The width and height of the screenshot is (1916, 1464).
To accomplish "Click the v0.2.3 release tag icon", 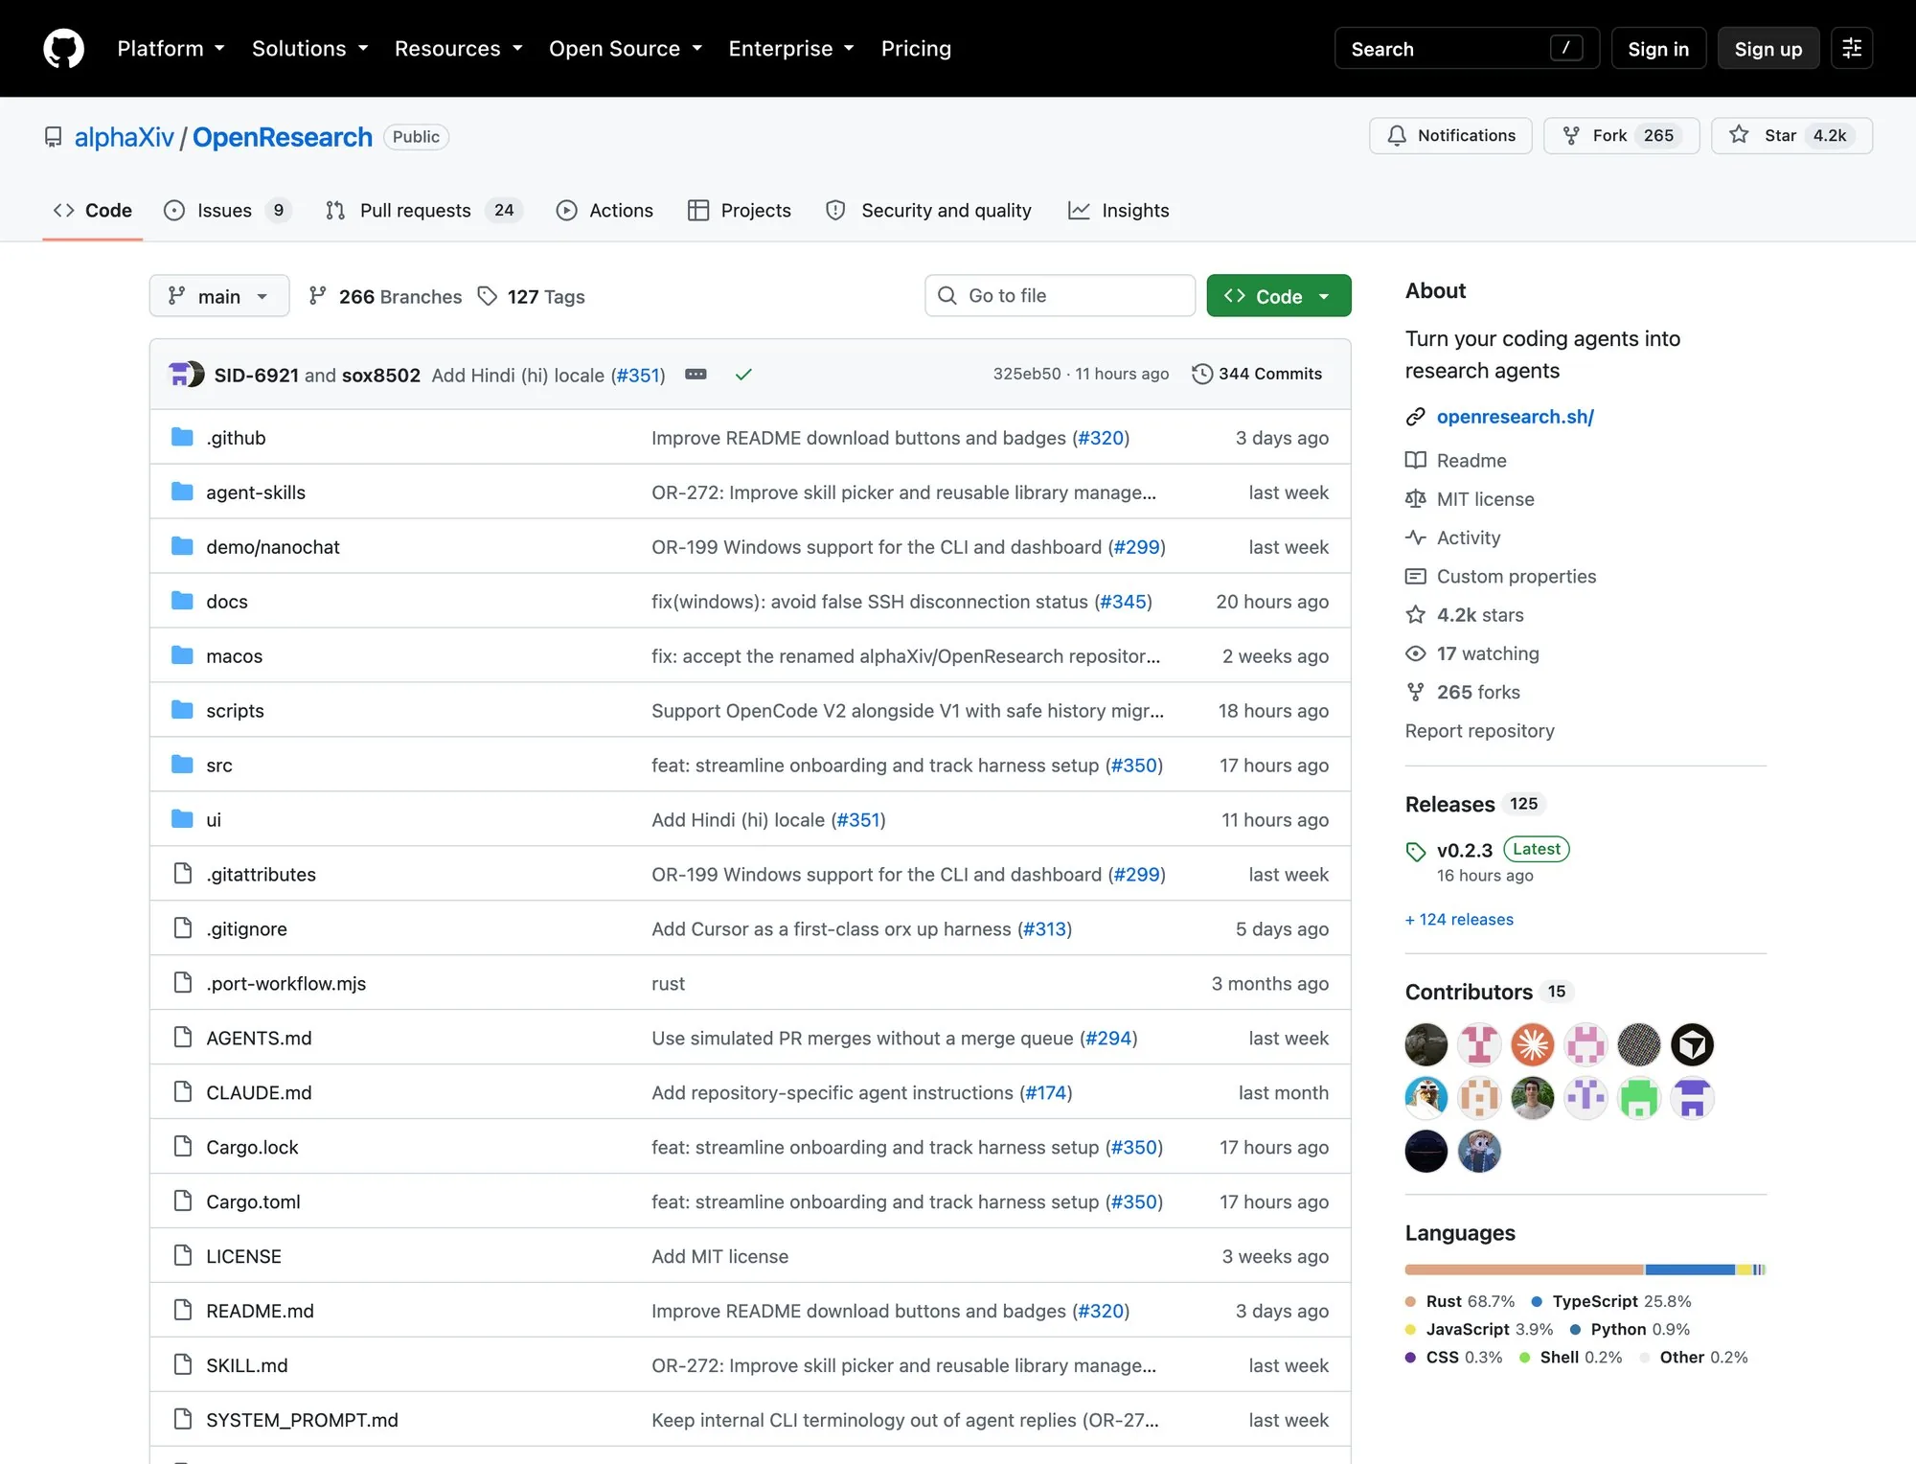I will click(1415, 851).
